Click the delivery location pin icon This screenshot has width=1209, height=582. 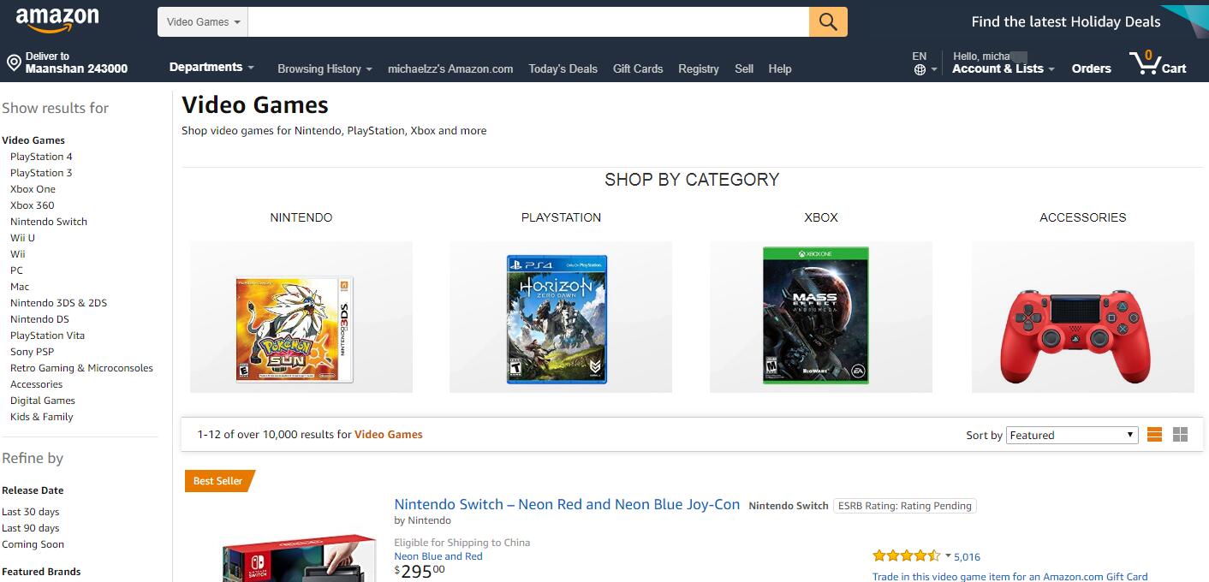[x=14, y=63]
